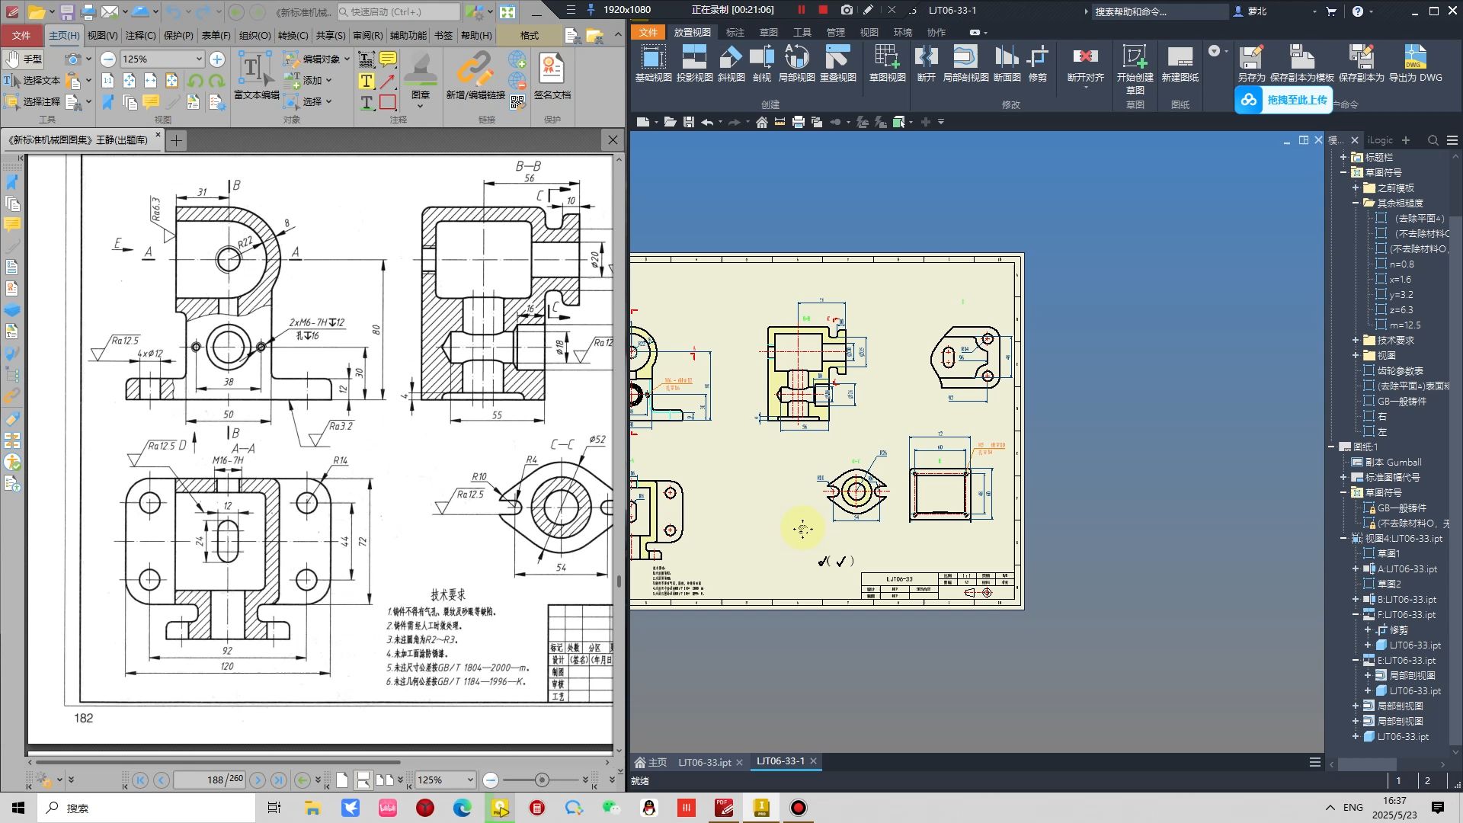Click 导出为 DWG export icon
The height and width of the screenshot is (823, 1463).
1415,63
